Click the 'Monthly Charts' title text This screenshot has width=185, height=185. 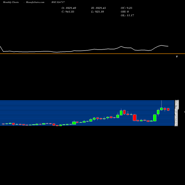click(x=11, y=2)
